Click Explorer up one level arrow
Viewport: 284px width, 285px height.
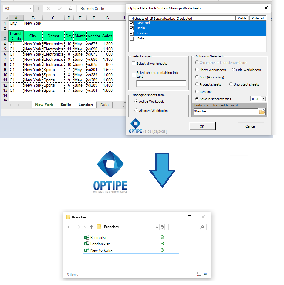pyautogui.click(x=92, y=227)
